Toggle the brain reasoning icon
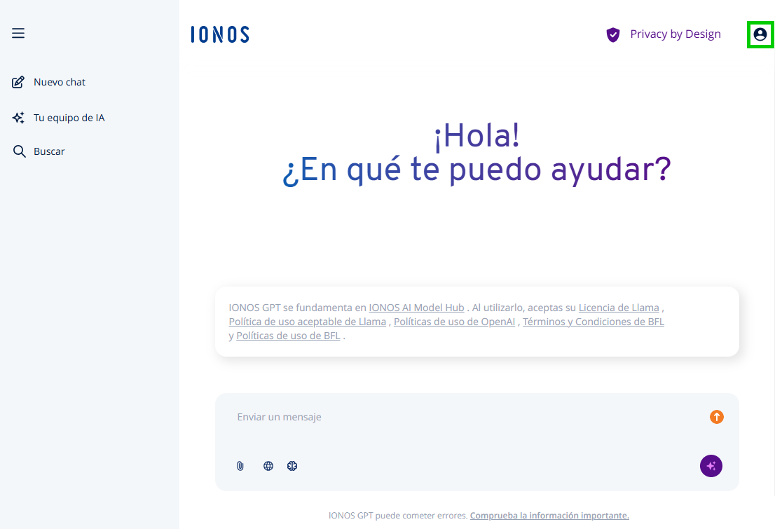The width and height of the screenshot is (775, 529). click(292, 466)
